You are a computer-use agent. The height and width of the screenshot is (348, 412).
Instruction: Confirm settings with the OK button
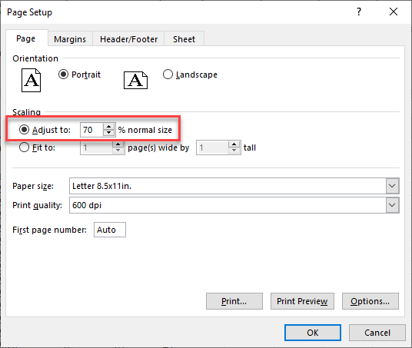313,333
